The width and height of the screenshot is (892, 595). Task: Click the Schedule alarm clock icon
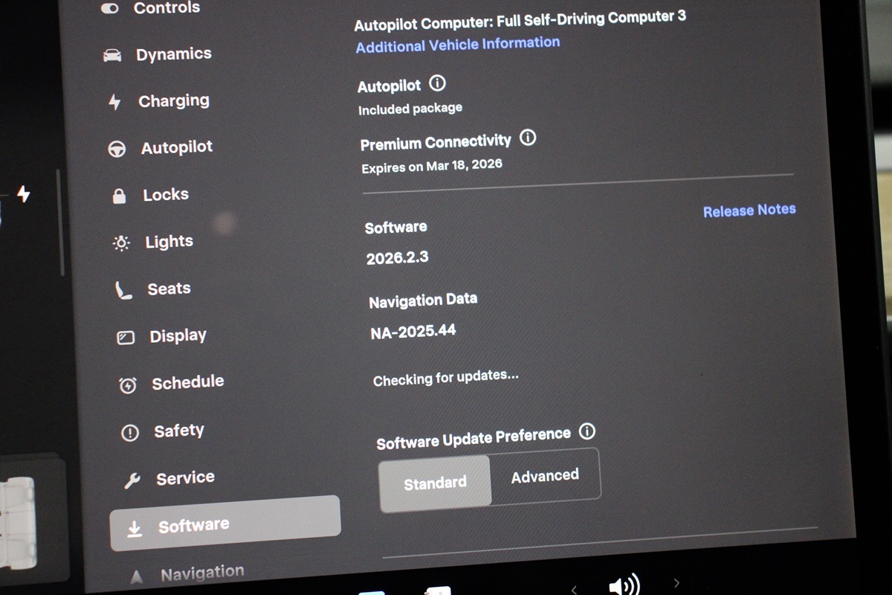click(128, 385)
